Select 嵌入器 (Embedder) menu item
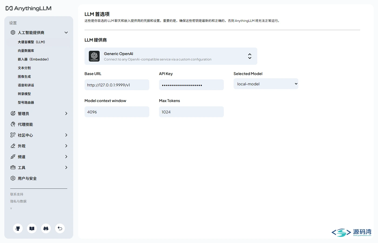The image size is (378, 243). point(33,59)
